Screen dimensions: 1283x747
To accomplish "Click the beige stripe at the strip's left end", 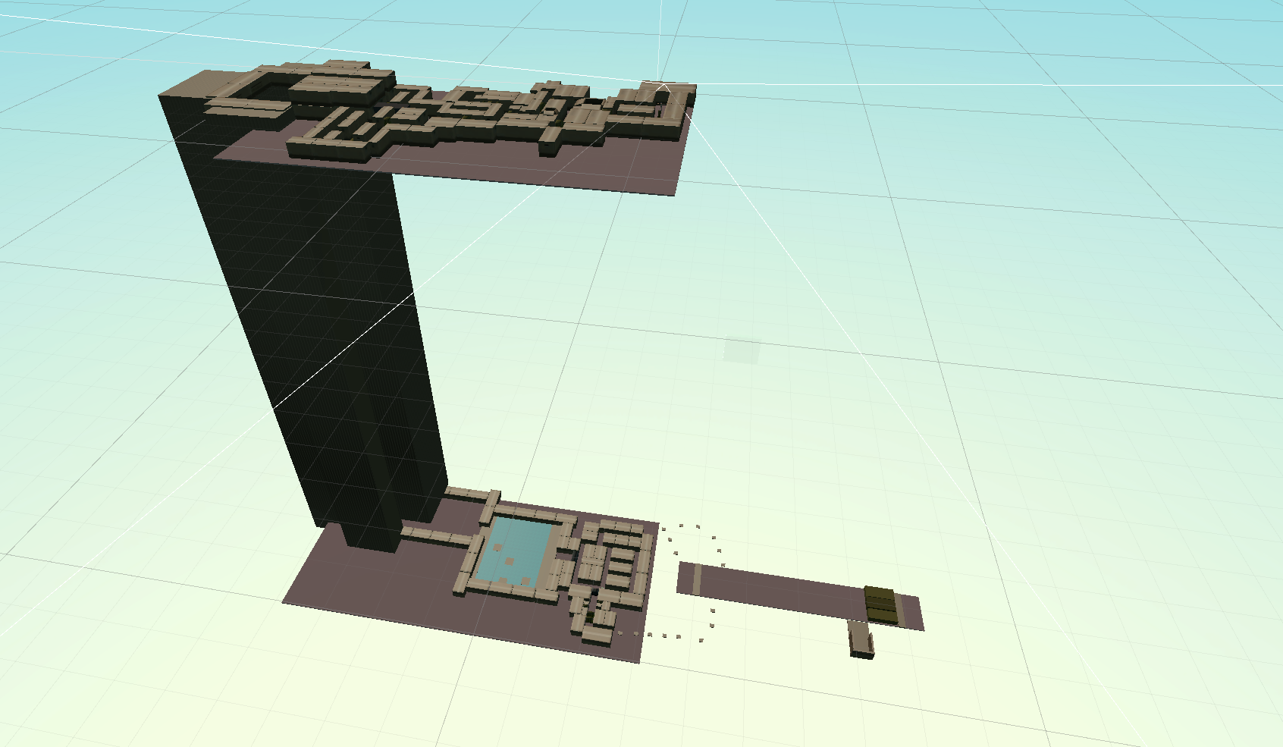I will pyautogui.click(x=696, y=579).
